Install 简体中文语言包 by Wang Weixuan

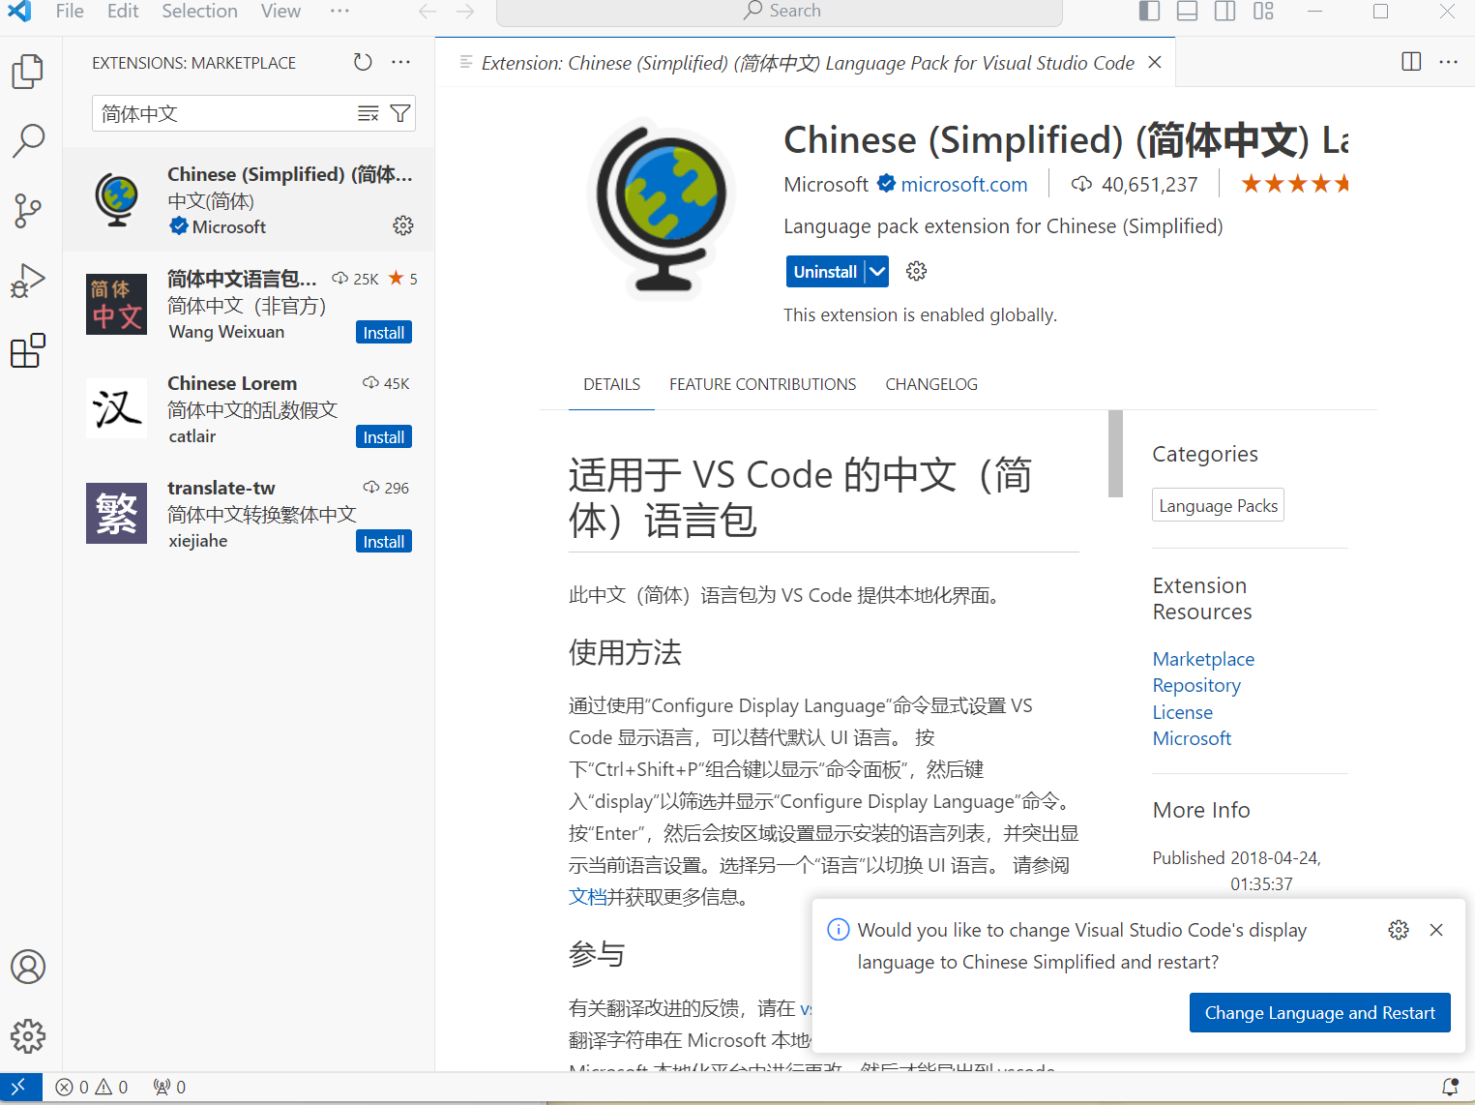pos(384,332)
